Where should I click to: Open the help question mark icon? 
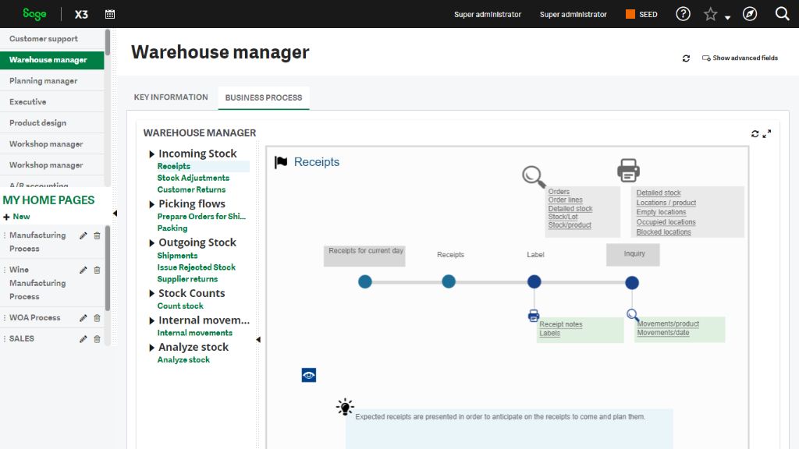(683, 14)
